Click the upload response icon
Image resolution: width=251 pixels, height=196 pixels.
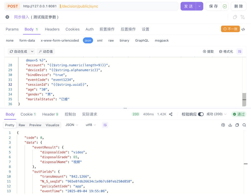[x=223, y=125]
